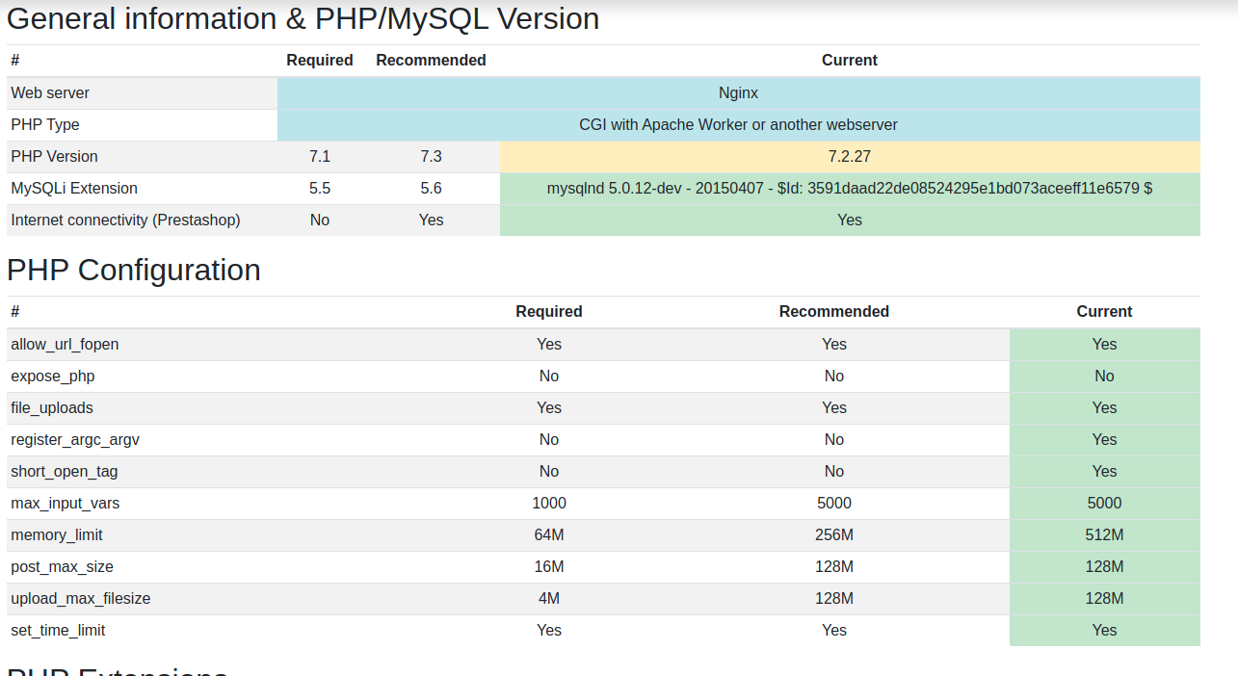
Task: Click Internet connectivity required value 'No'
Action: [x=320, y=221]
